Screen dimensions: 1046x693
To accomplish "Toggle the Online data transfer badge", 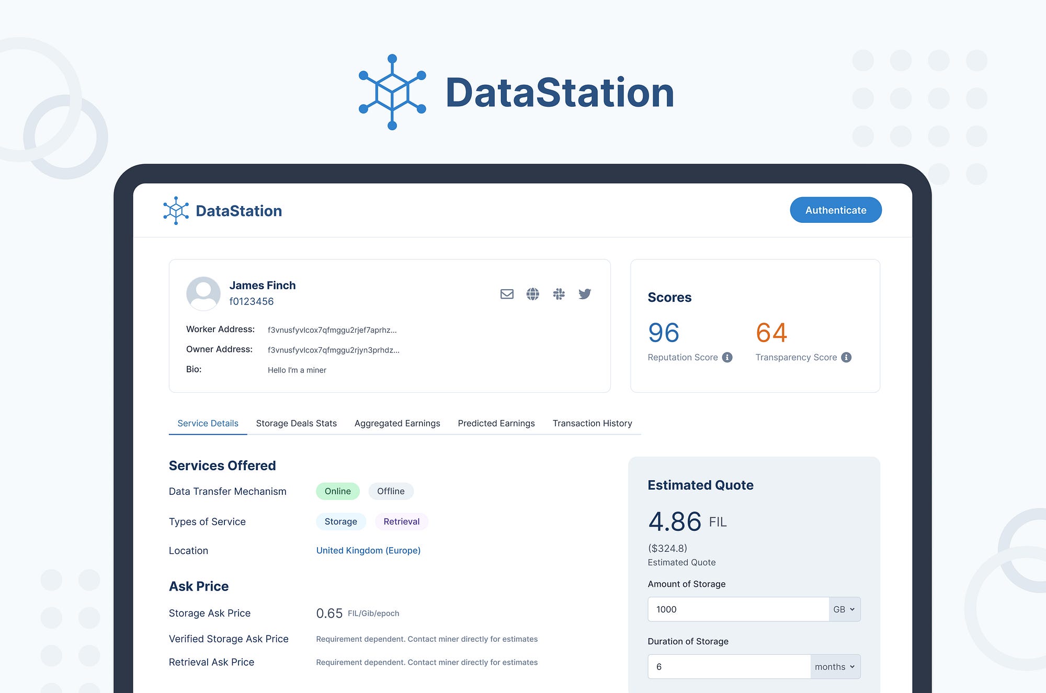I will point(337,491).
